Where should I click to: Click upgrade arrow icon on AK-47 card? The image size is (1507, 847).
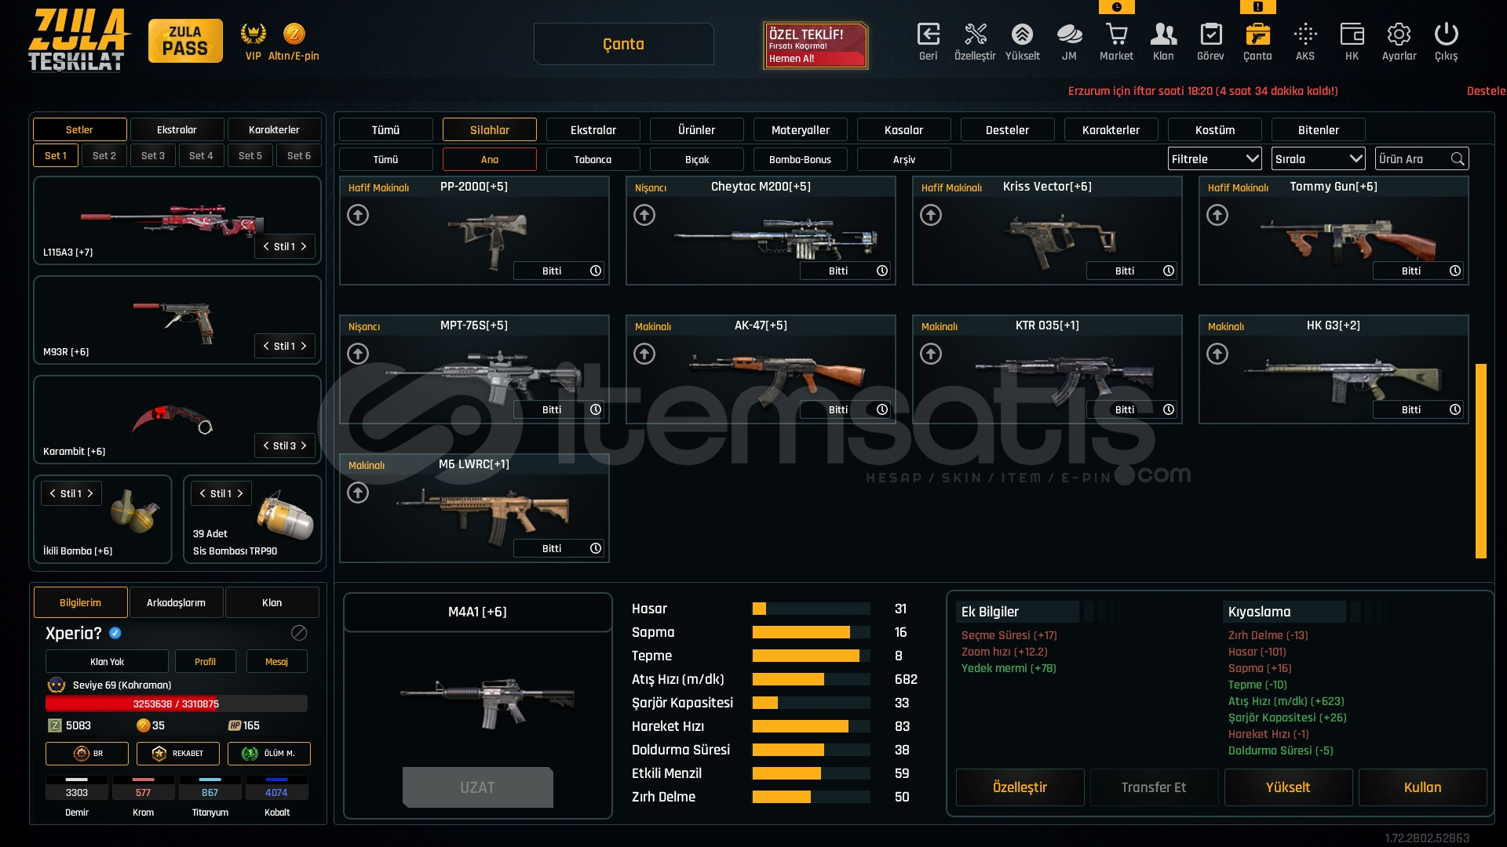pyautogui.click(x=644, y=354)
